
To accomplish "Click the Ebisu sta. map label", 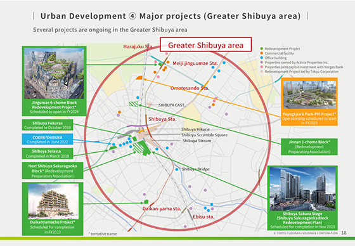I will pos(203,217).
